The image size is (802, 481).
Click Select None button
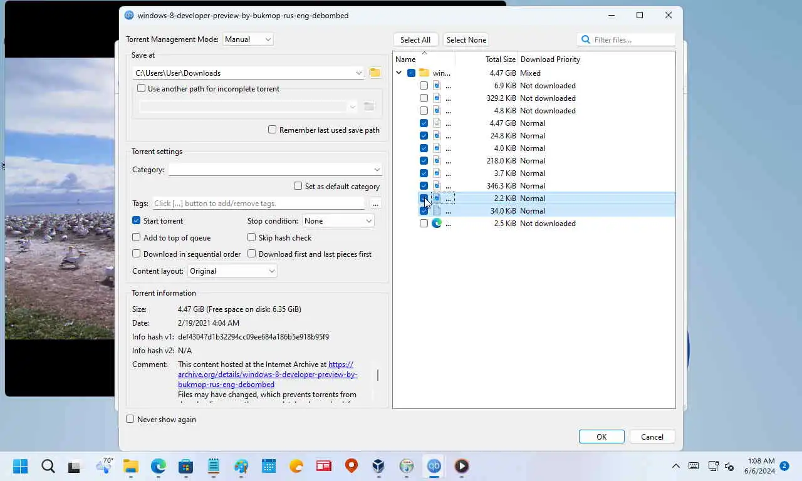466,39
